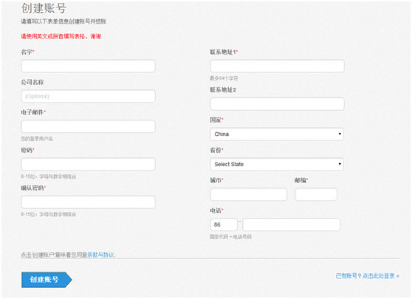The height and width of the screenshot is (299, 412).
Task: Select the 密码 password field
Action: 88,164
